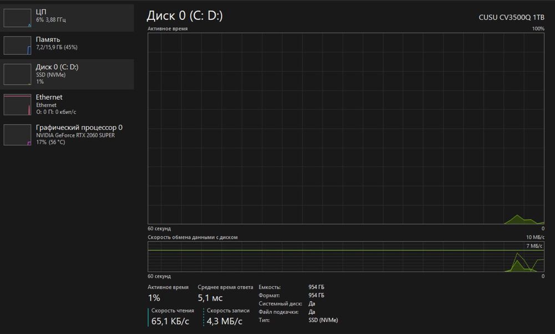Switch to the ЦП performance entry

tap(67, 18)
